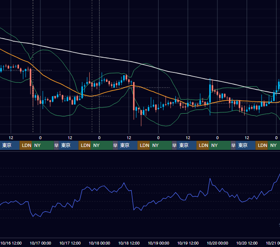Select the 東京 session block at 10/17 12:00

tap(69, 145)
